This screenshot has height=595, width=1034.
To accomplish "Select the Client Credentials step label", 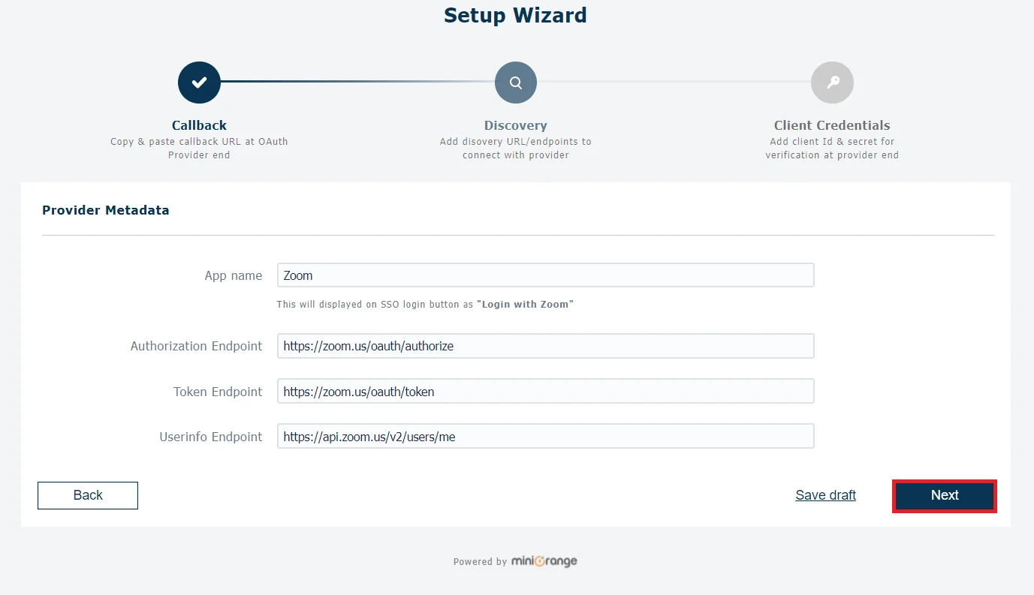I will [832, 125].
